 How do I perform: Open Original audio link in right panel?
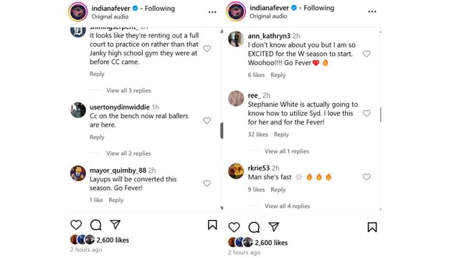(268, 16)
